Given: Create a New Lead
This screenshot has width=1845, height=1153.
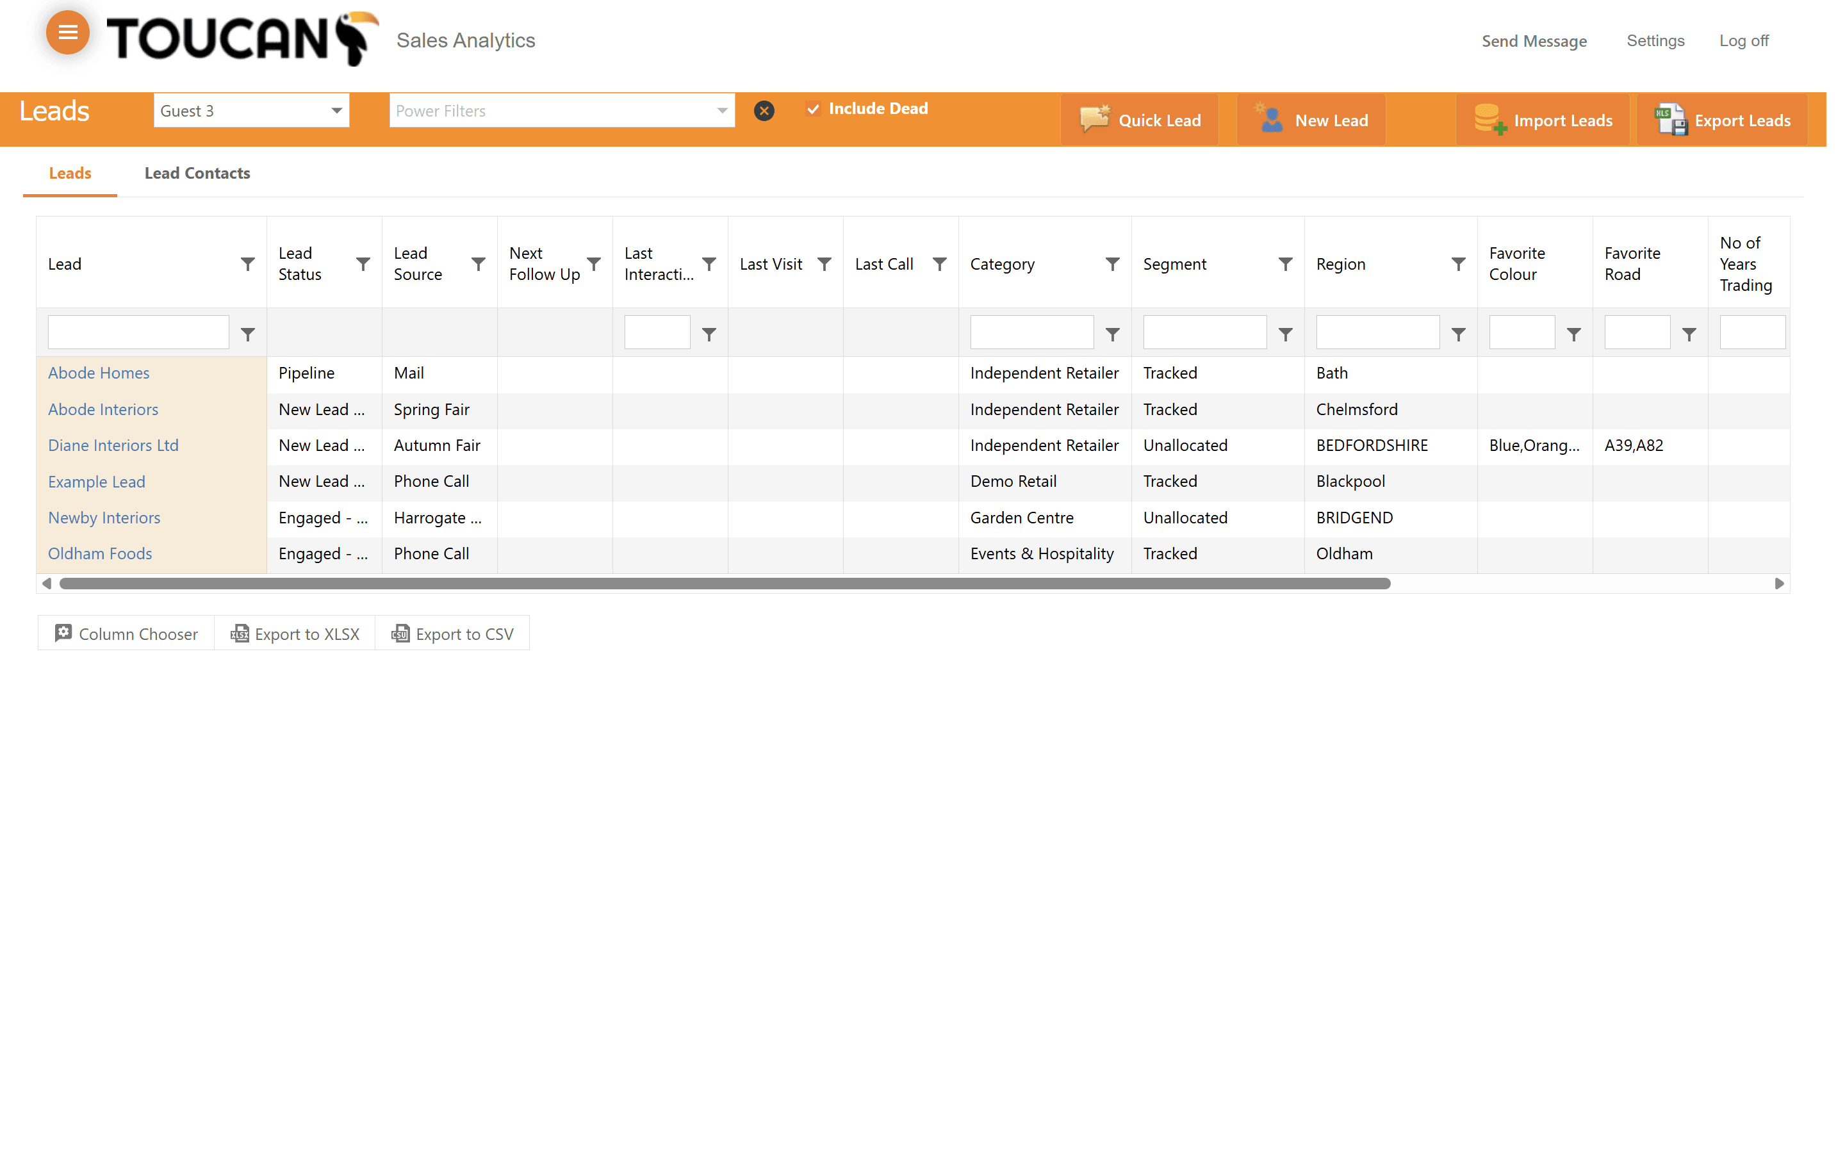Looking at the screenshot, I should tap(1311, 120).
